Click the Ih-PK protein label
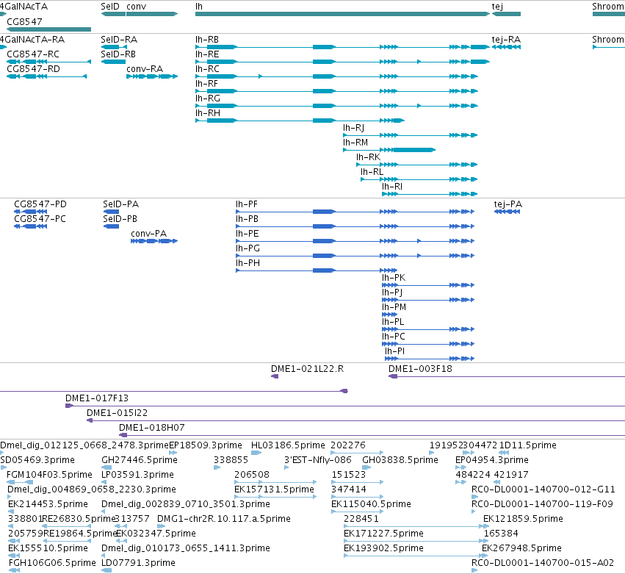The image size is (625, 574). pyautogui.click(x=394, y=278)
